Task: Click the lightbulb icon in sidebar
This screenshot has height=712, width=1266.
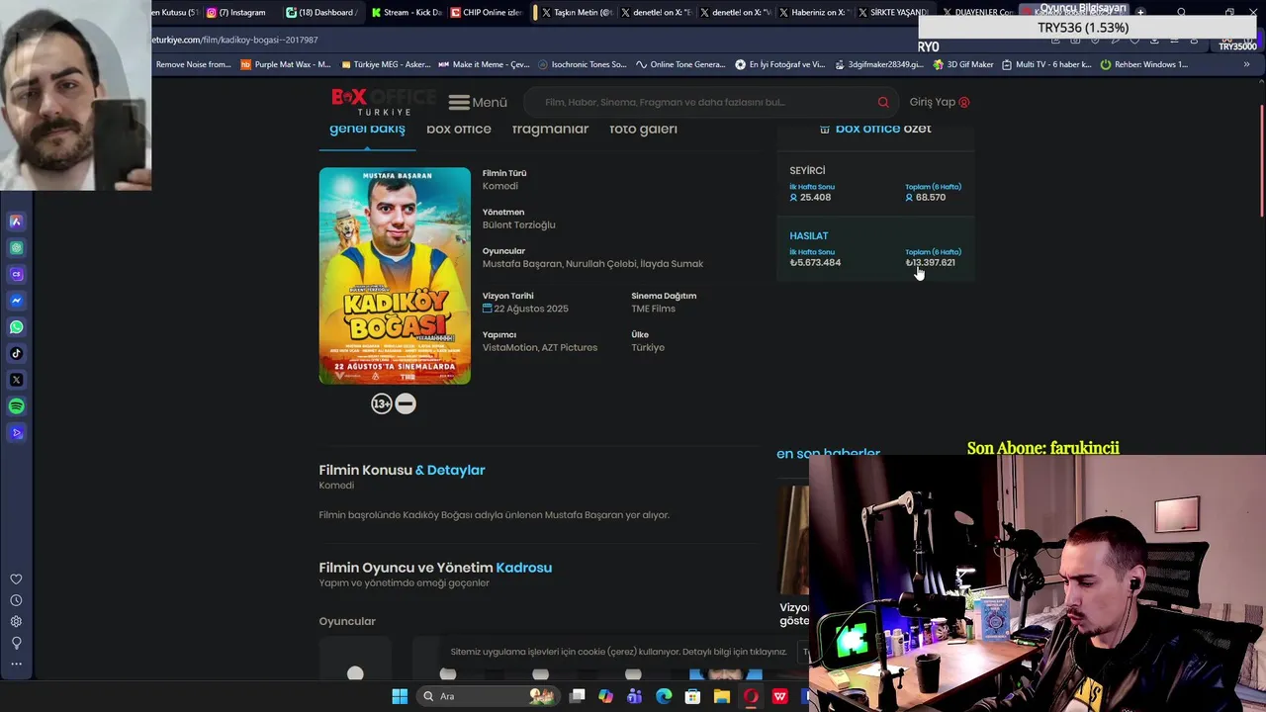Action: pyautogui.click(x=16, y=643)
